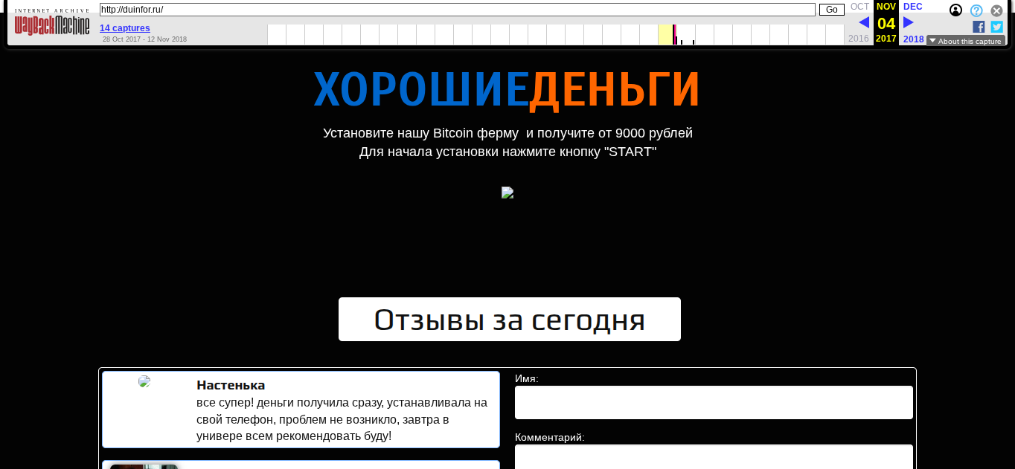Open the 14 captures link
The image size is (1015, 469).
[125, 28]
